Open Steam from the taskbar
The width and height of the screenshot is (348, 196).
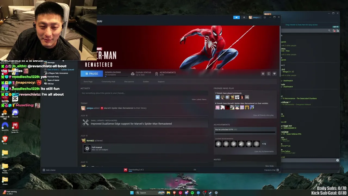(210, 193)
